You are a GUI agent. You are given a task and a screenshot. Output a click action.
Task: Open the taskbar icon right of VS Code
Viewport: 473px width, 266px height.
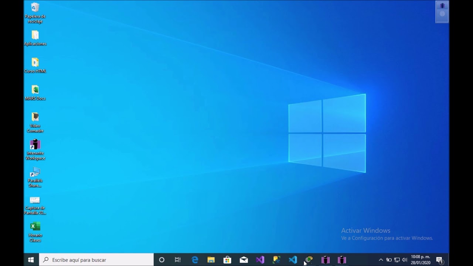coord(309,260)
